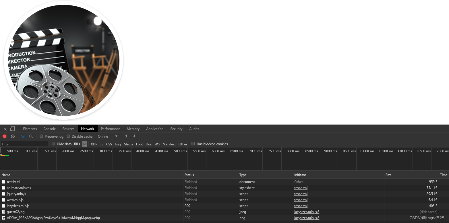Filter requests by Manifest

(x=169, y=144)
